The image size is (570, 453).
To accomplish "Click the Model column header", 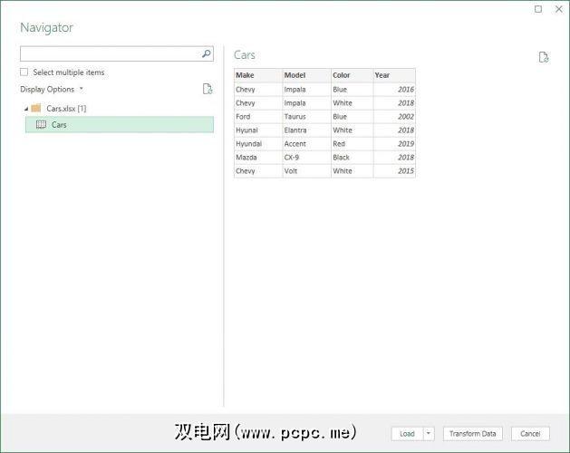I will click(x=307, y=75).
